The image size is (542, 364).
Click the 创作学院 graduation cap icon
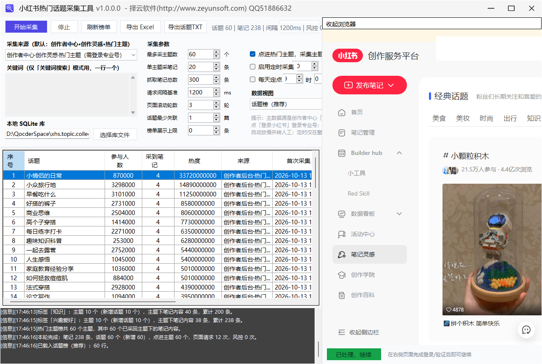tap(342, 275)
